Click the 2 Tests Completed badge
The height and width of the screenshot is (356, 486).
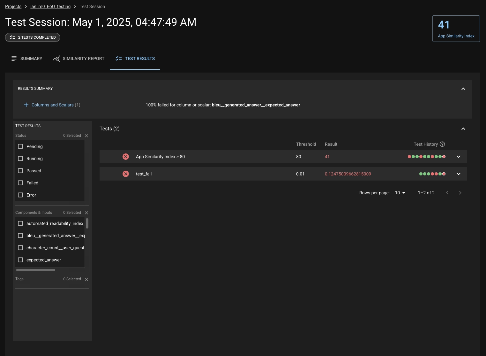(x=33, y=37)
